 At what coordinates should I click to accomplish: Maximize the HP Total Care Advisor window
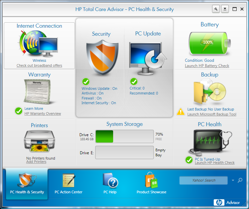point(234,9)
